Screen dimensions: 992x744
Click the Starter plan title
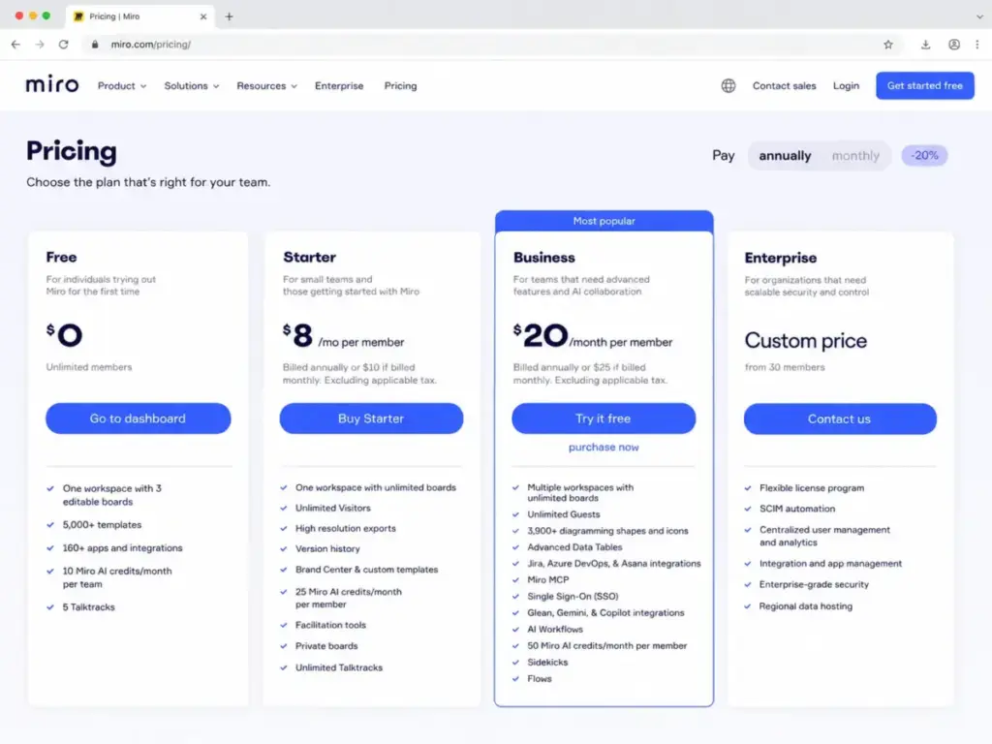pos(309,257)
